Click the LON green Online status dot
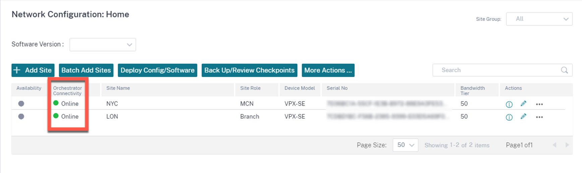This screenshot has width=582, height=173. 56,116
